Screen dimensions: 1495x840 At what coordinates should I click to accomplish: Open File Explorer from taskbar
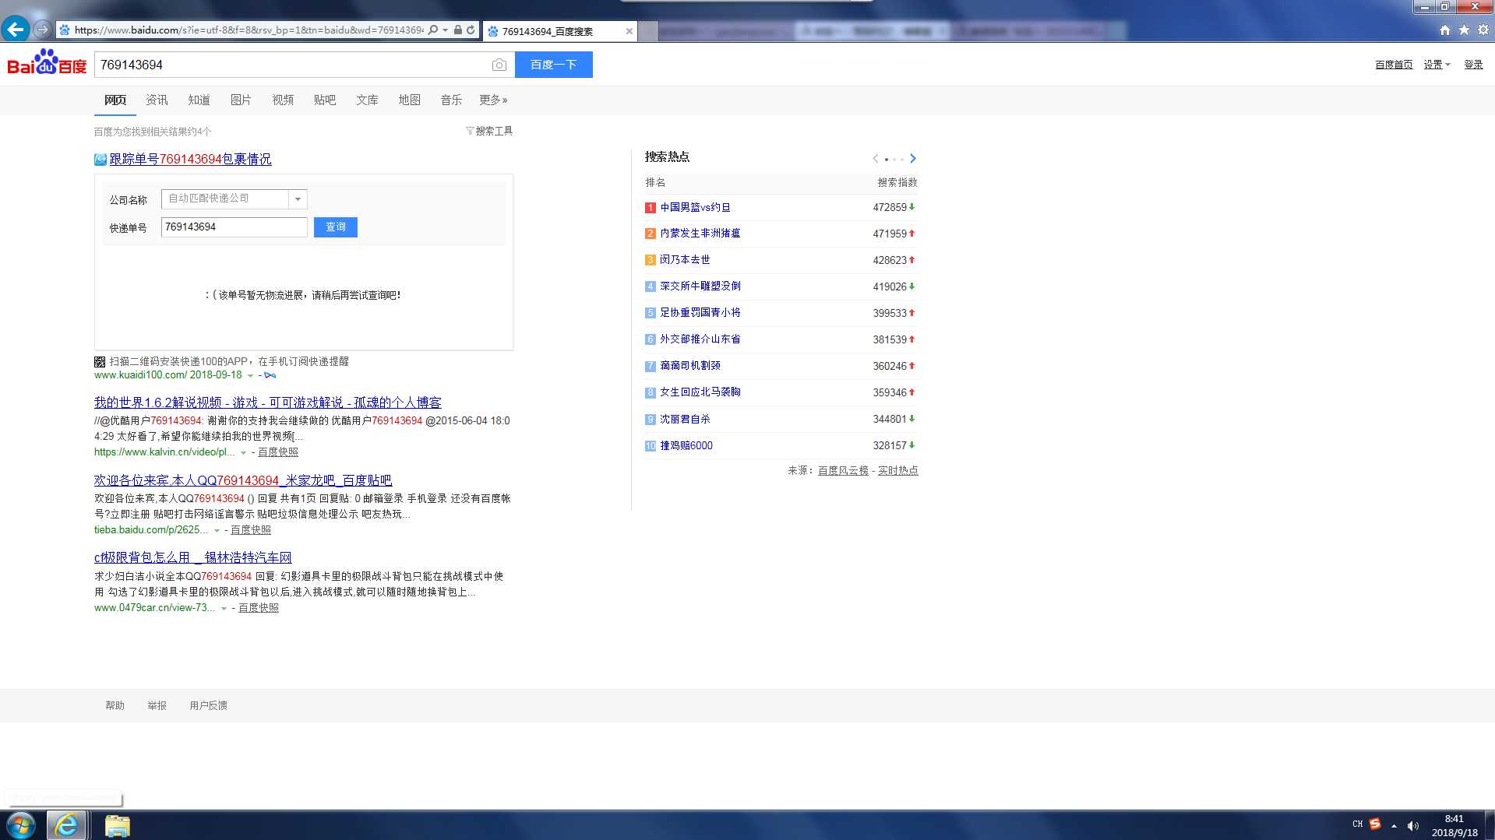117,825
